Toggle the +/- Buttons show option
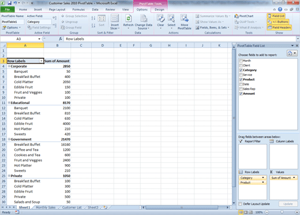The height and width of the screenshot is (215, 300). point(278,22)
